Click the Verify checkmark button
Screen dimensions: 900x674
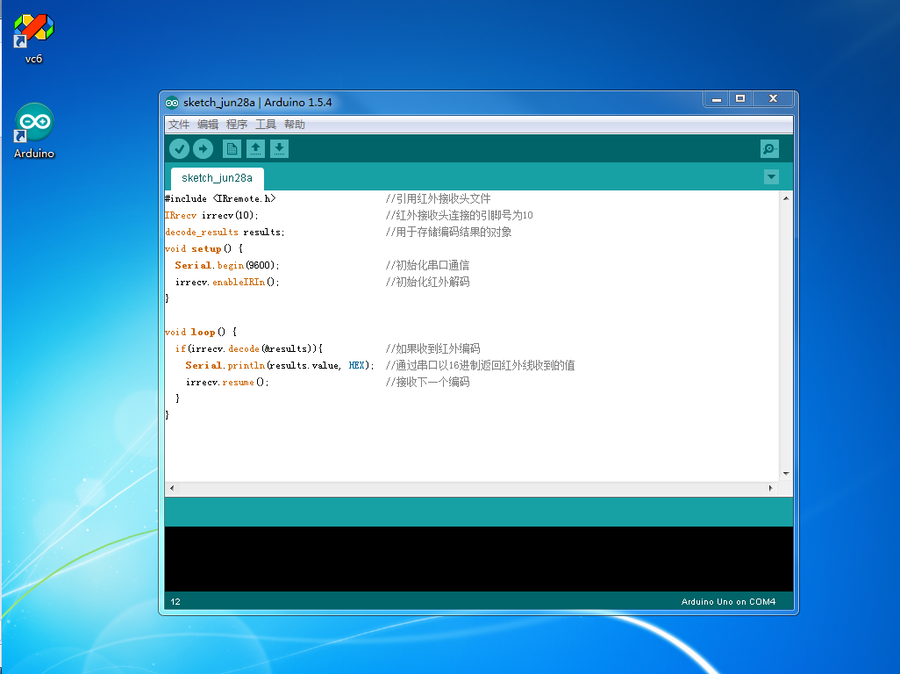coord(179,149)
